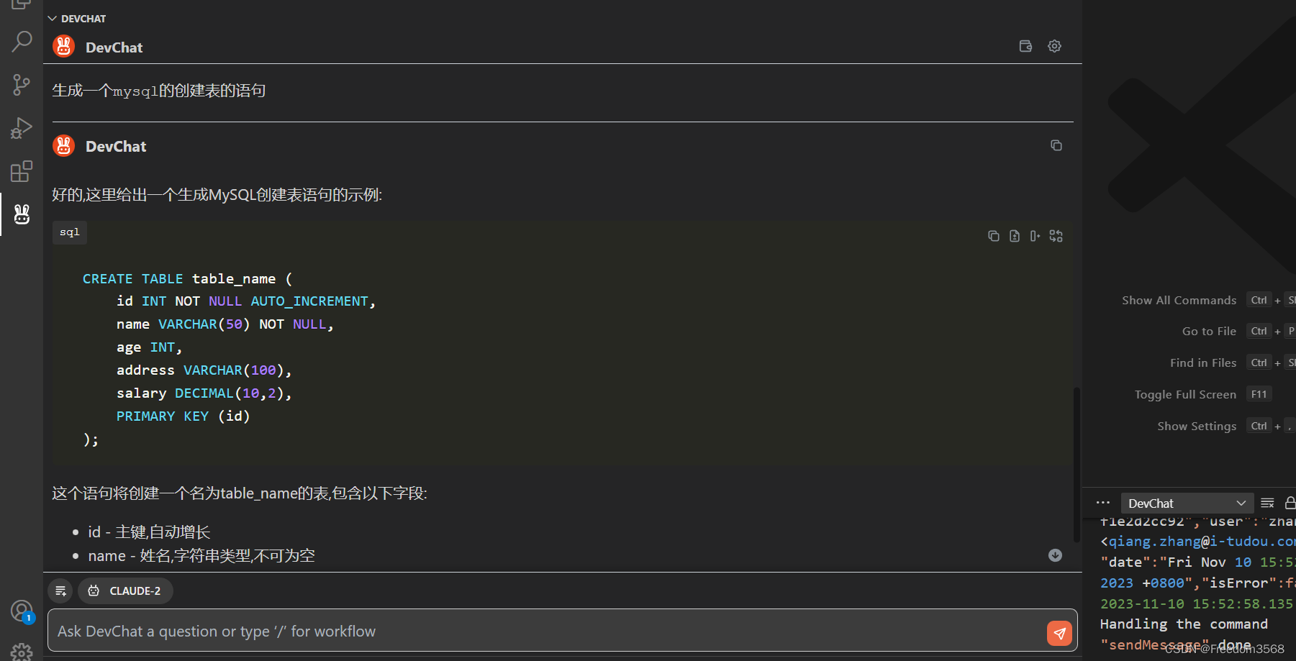Open the CLAUDE-2 model selector
This screenshot has height=661, width=1296.
[x=125, y=591]
